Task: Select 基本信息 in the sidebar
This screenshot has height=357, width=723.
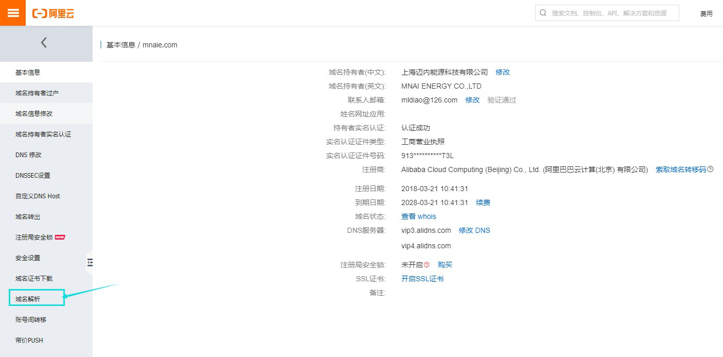Action: 46,72
